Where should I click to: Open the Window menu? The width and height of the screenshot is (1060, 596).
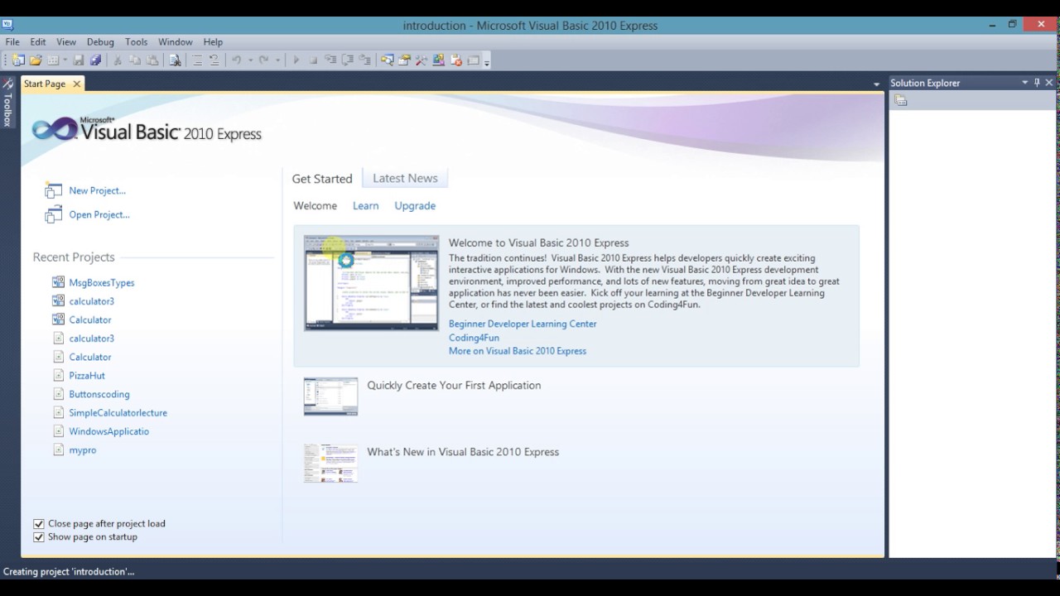point(176,41)
